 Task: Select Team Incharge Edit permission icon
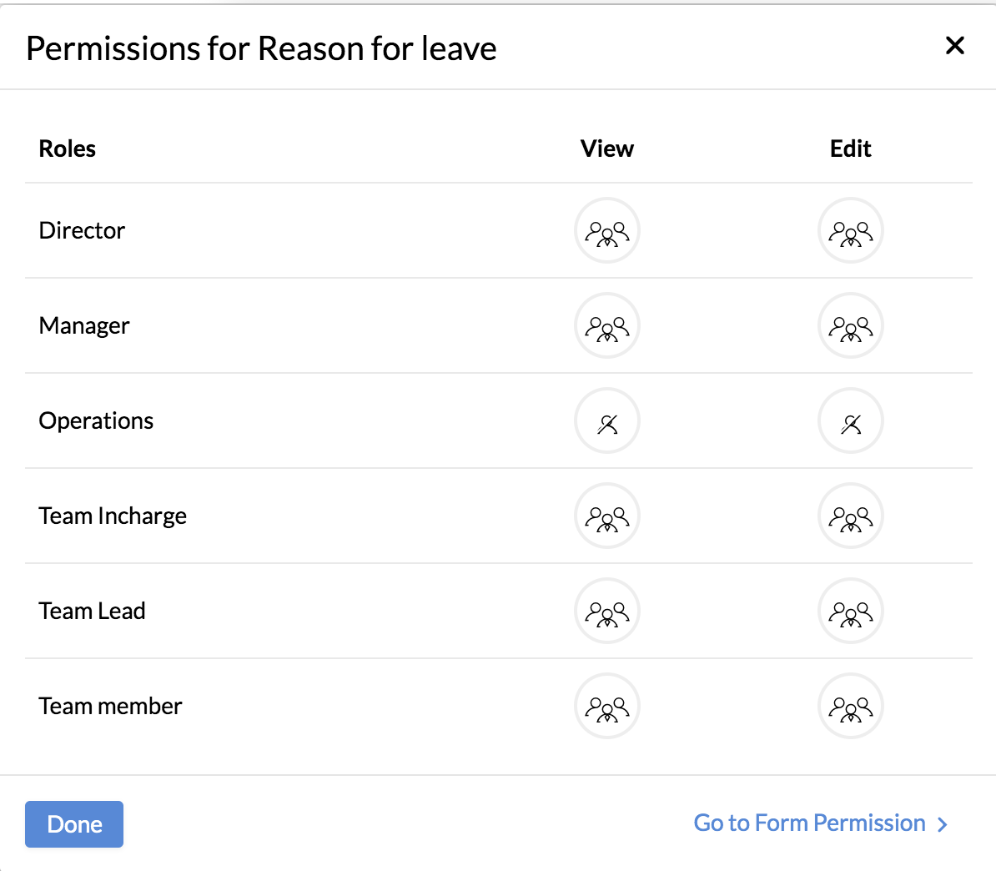click(850, 516)
